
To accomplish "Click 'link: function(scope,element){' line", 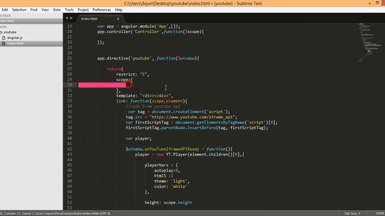I will (152, 101).
